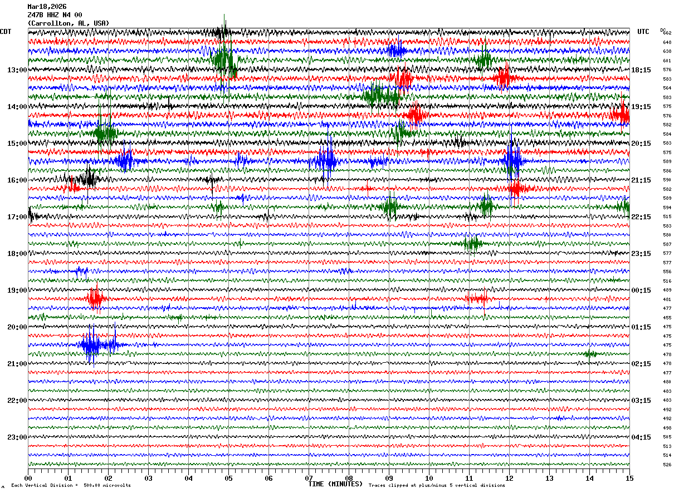This screenshot has width=674, height=493.
Task: Click the CDT timezone label
Action: point(6,32)
